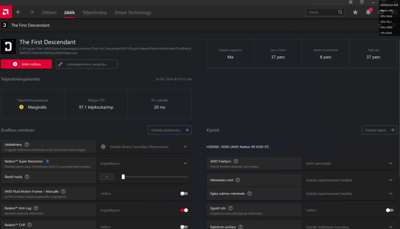Click the globe icon in Játékélmény dropdown
The image size is (400, 229).
coord(103,147)
